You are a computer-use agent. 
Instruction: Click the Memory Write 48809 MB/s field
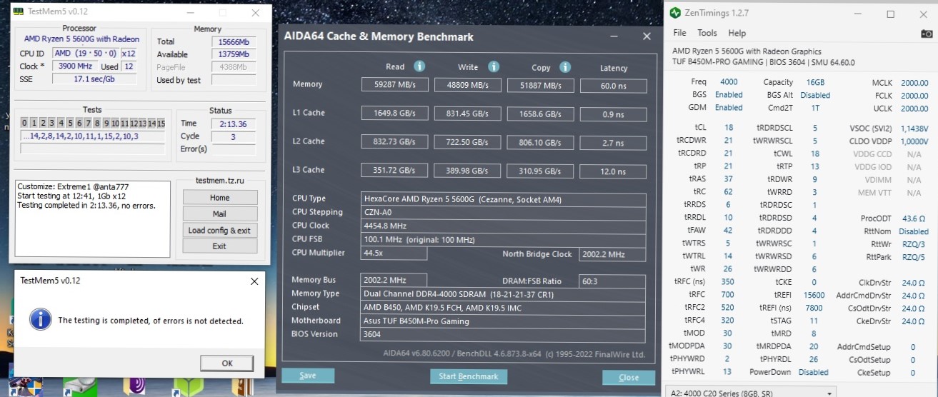[x=468, y=85]
